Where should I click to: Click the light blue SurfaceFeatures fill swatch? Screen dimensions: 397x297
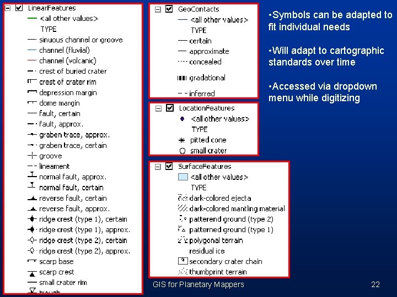(183, 177)
